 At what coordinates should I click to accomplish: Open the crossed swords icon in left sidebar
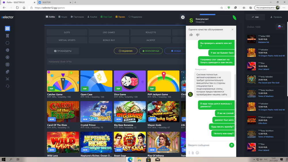pyautogui.click(x=7, y=79)
